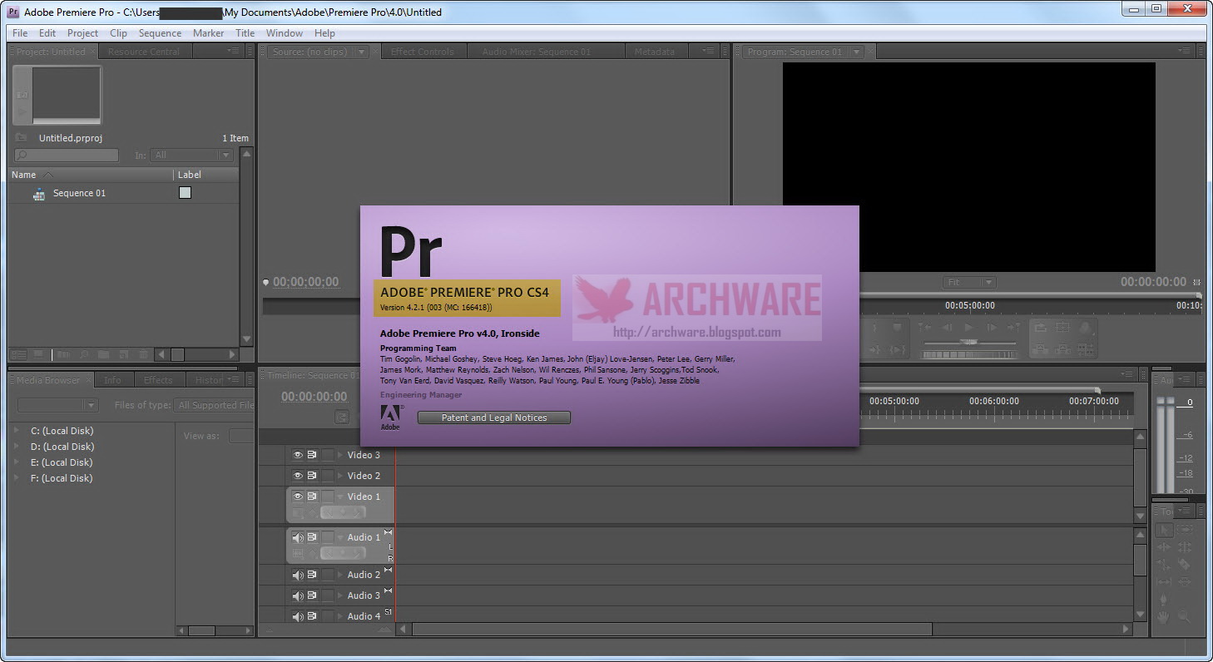Open the Files of type dropdown
The width and height of the screenshot is (1213, 662).
(x=215, y=405)
